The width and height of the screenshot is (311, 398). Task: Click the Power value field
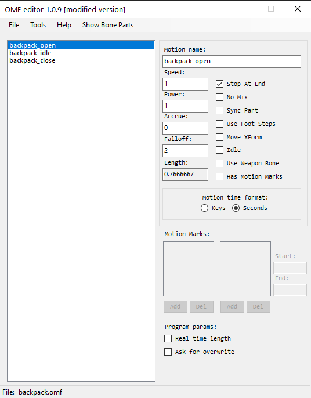click(185, 106)
